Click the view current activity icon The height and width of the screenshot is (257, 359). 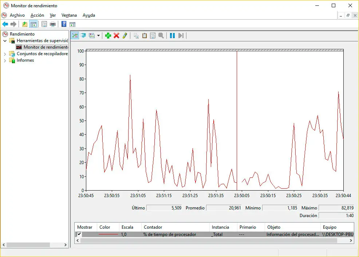pos(75,36)
